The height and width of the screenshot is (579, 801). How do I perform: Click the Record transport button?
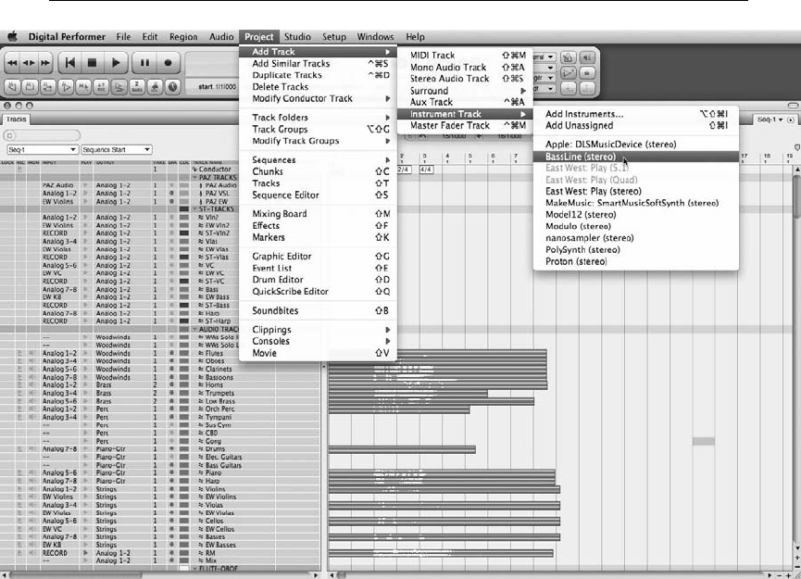pyautogui.click(x=168, y=63)
